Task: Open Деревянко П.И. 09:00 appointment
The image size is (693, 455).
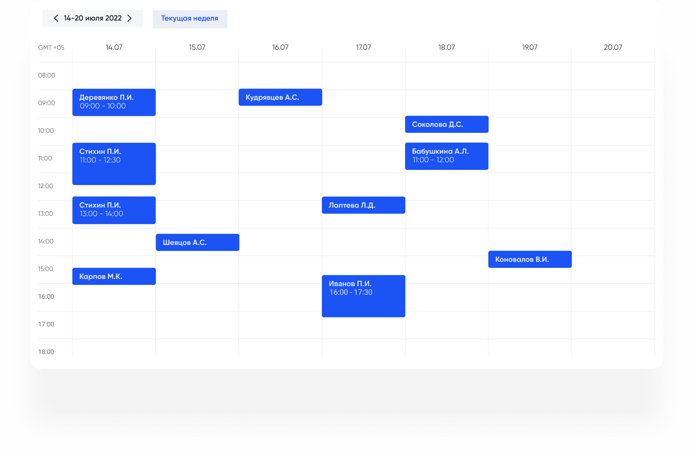Action: click(x=114, y=102)
